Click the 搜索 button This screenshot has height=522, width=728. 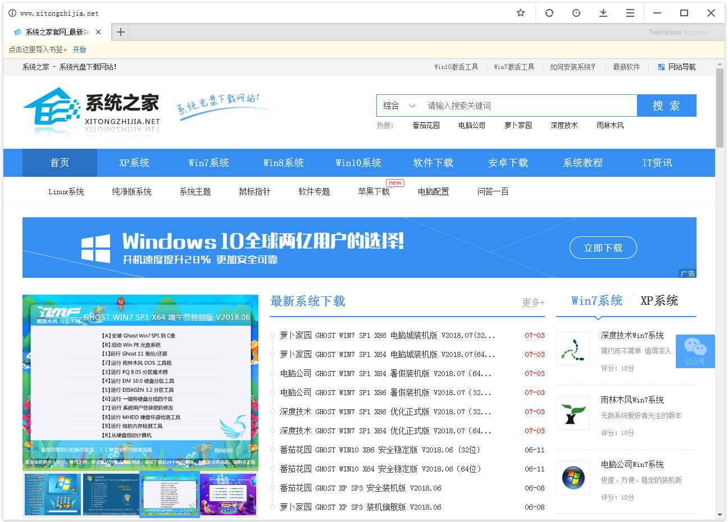pos(666,106)
